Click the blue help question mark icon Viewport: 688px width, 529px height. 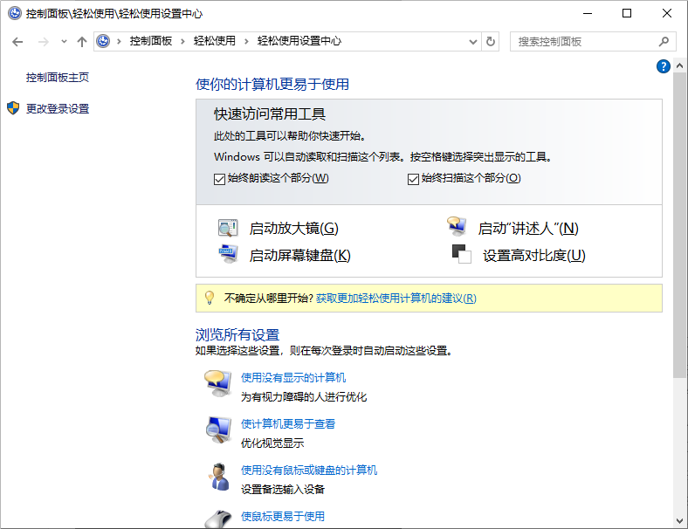[x=663, y=66]
